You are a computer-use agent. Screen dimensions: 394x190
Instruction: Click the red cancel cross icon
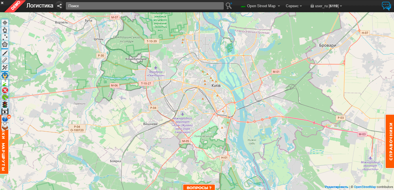(5, 90)
